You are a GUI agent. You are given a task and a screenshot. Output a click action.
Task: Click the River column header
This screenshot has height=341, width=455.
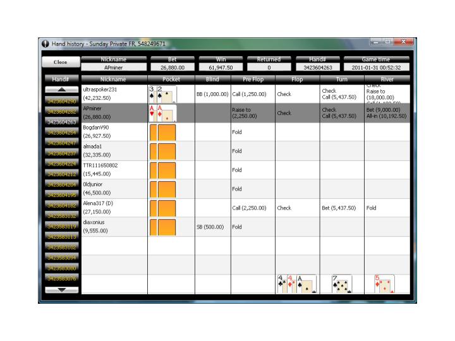tap(387, 79)
